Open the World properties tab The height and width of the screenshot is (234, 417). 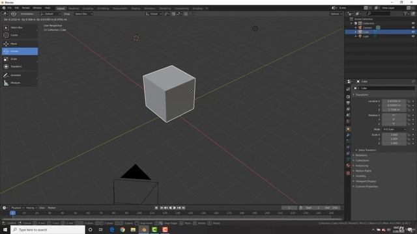point(348,122)
